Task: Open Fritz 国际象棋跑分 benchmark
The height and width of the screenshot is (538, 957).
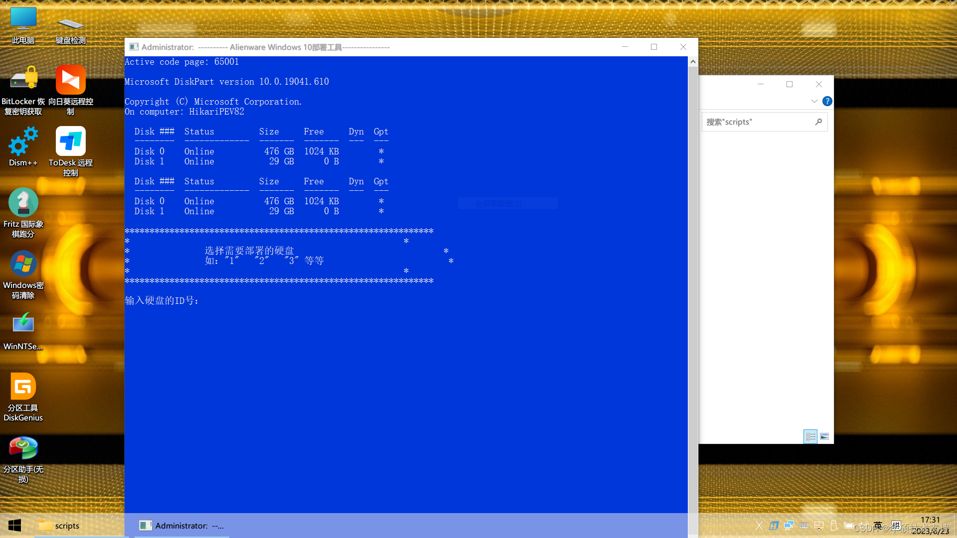Action: (x=23, y=202)
